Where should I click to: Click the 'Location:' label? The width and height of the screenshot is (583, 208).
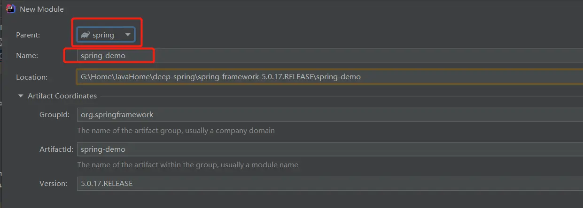(32, 77)
